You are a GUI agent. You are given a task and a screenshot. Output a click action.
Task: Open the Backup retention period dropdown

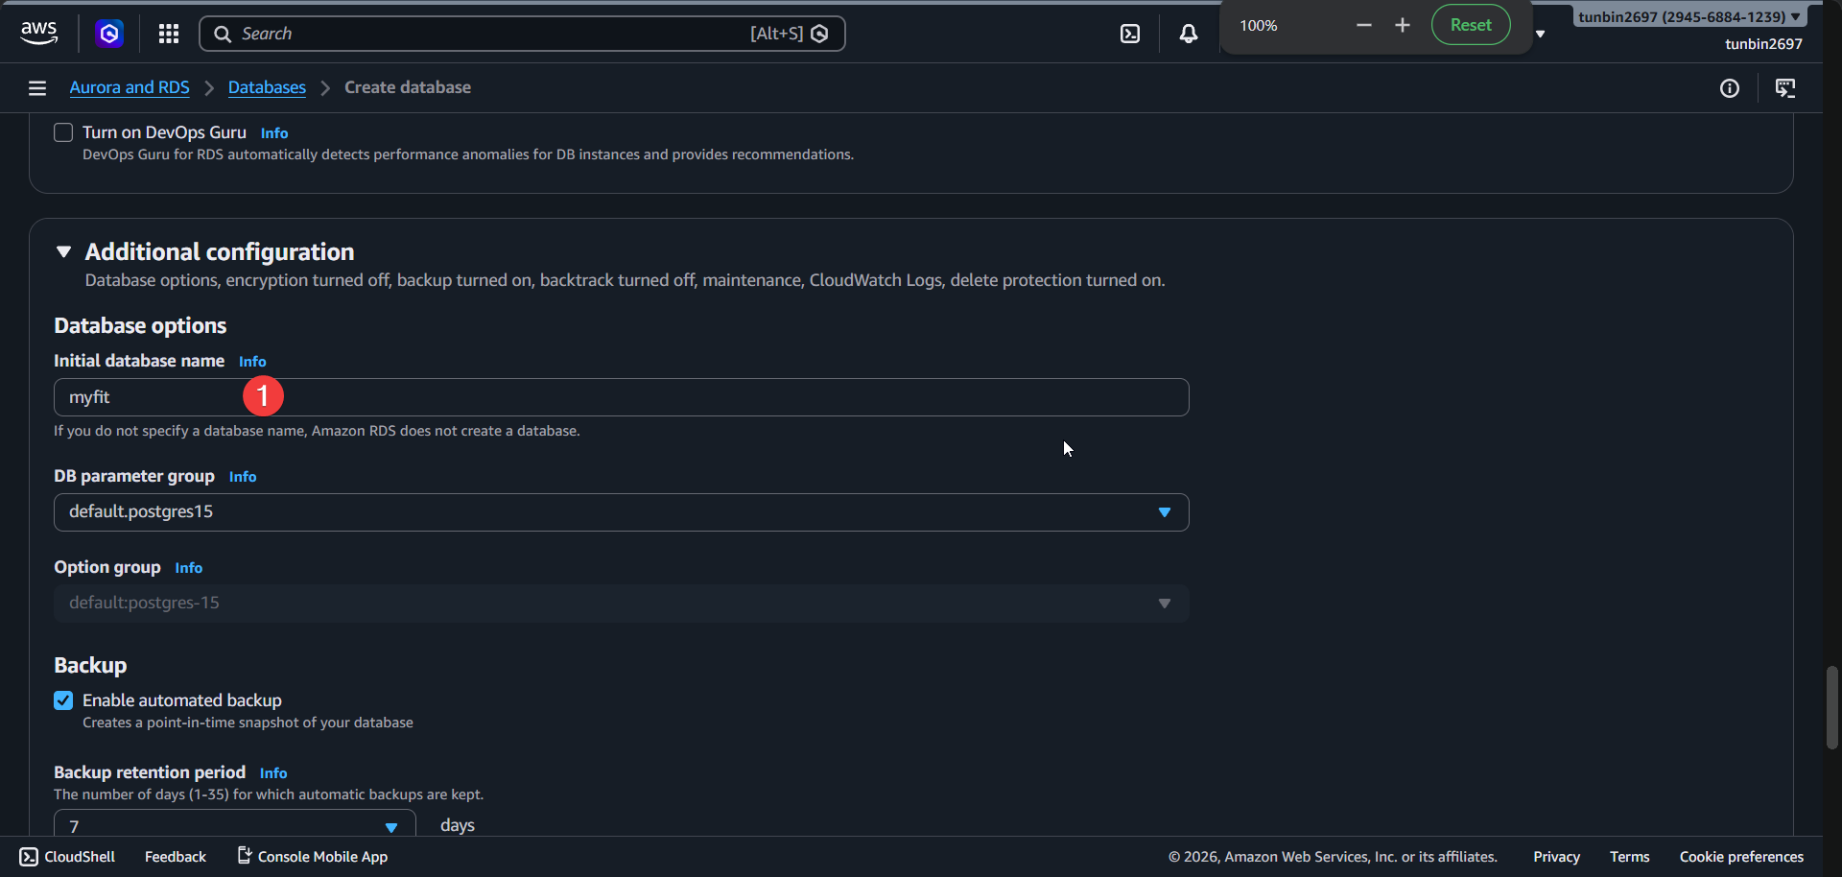point(234,826)
